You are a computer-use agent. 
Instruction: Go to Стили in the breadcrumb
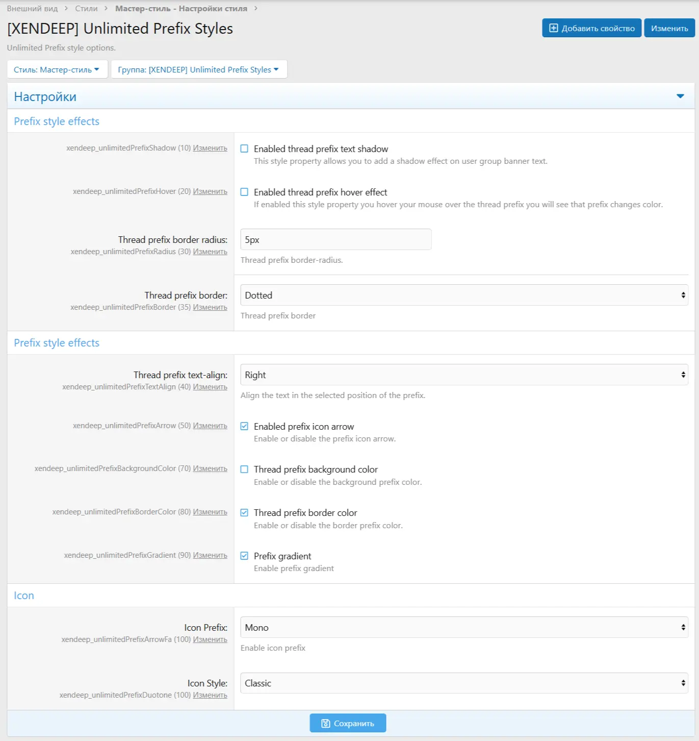86,9
